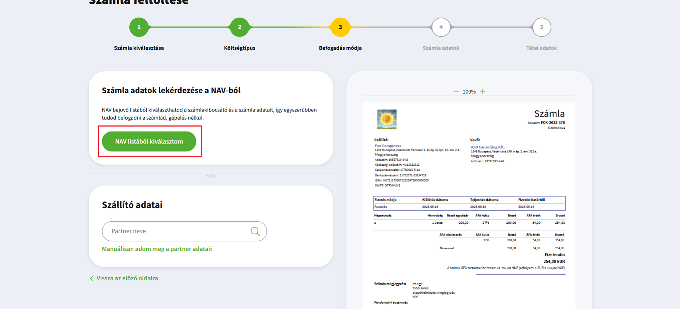This screenshot has width=680, height=309.
Task: Click the invoice number FOX-2025-376
Action: [x=553, y=123]
